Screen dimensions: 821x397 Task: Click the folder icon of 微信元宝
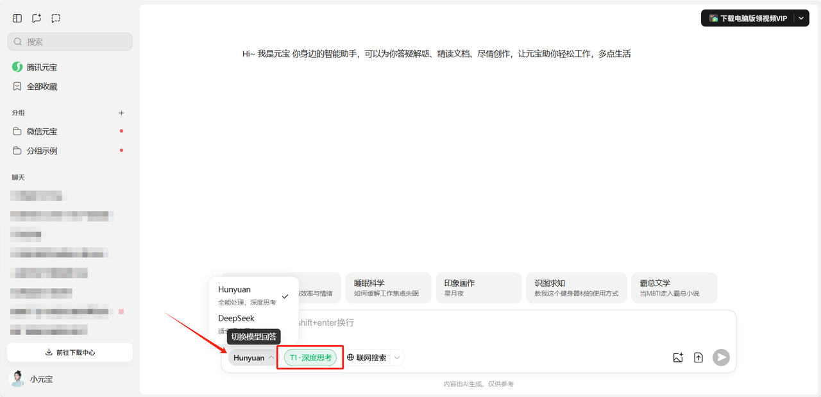point(17,131)
